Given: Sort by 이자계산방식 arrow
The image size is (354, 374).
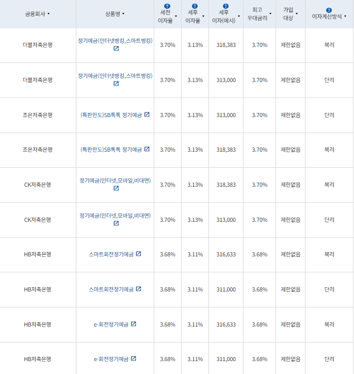Looking at the screenshot, I should 345,16.
